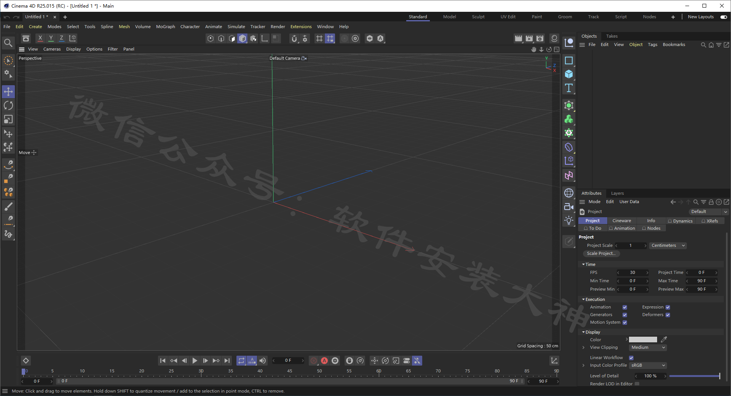Toggle the Z axis lock icon
This screenshot has height=396, width=731.
(62, 38)
